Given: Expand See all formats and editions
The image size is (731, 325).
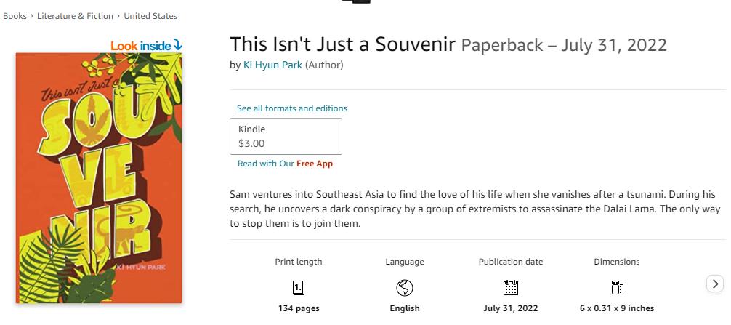Looking at the screenshot, I should 292,108.
